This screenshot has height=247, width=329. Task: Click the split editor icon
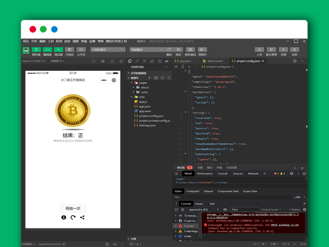[295, 61]
